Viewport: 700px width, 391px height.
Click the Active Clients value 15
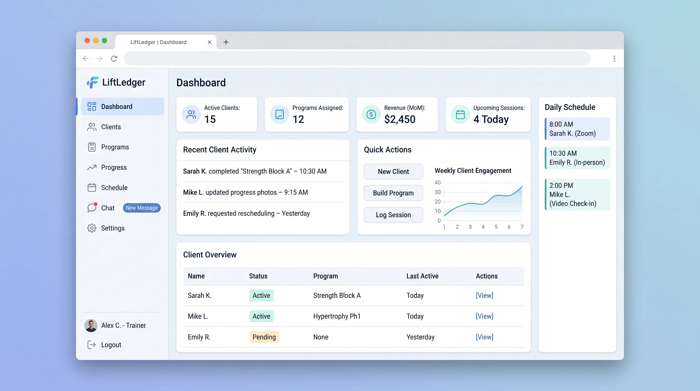click(210, 119)
